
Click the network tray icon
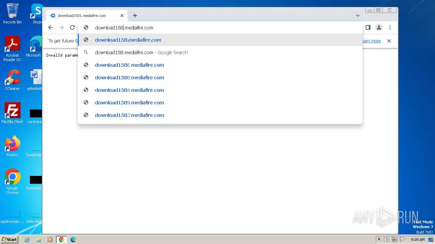point(395,240)
